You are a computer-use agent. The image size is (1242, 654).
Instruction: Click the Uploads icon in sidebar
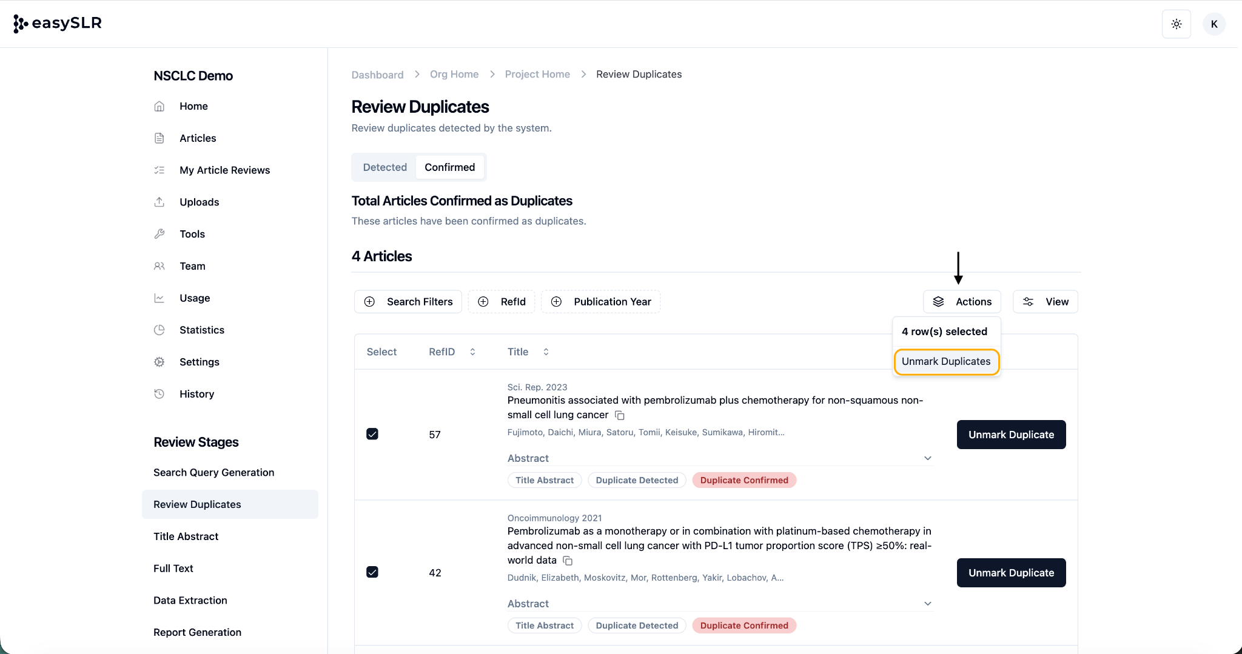click(x=159, y=202)
